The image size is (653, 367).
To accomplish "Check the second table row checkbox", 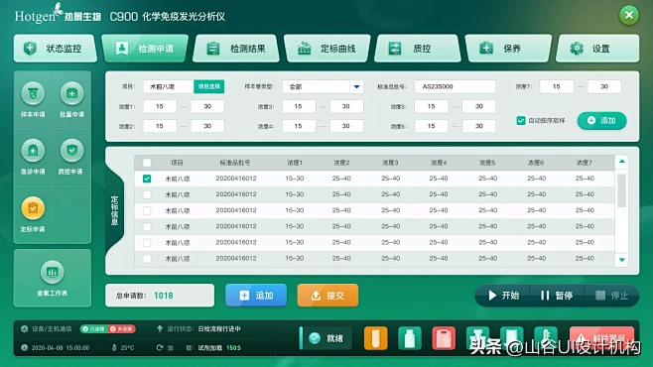I will [147, 194].
